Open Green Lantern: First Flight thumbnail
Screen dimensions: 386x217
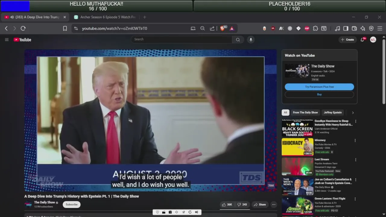click(297, 205)
